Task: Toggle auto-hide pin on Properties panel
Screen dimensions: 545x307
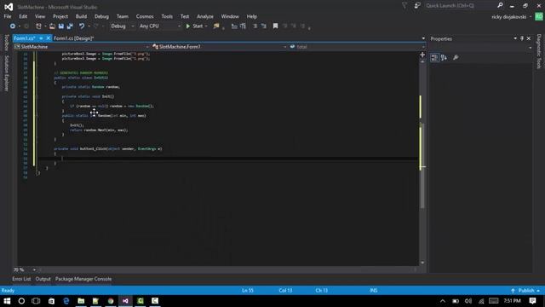Action: (522, 38)
